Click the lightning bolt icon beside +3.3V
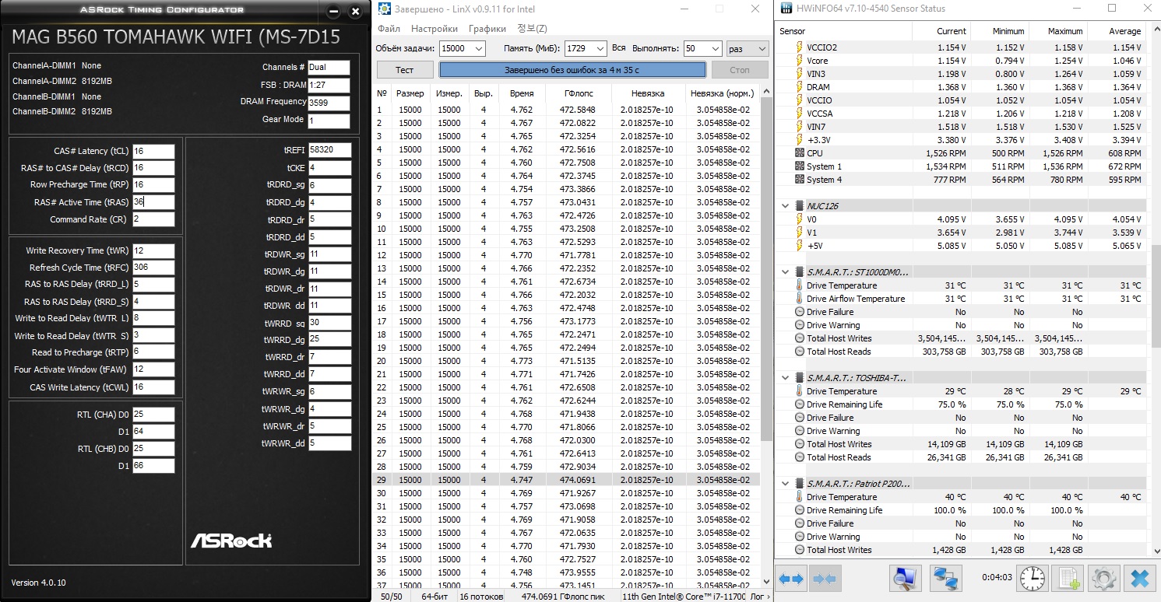The width and height of the screenshot is (1161, 602). tap(799, 140)
